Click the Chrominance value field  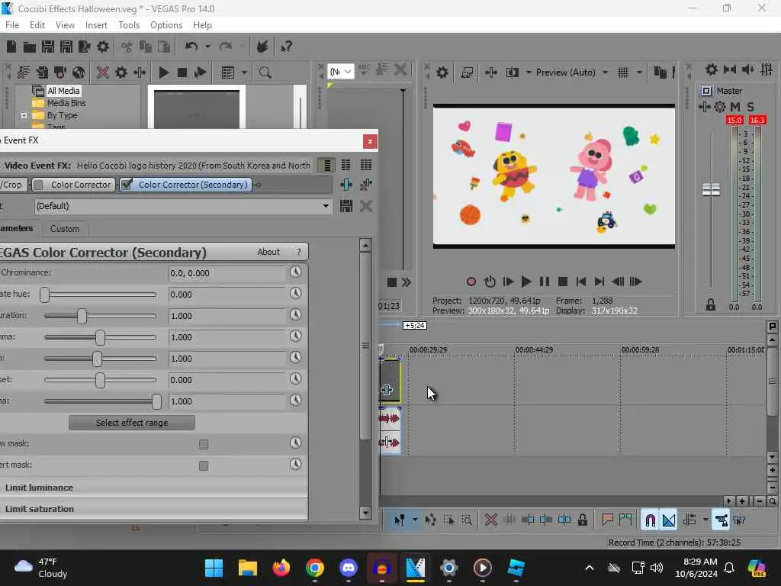227,273
